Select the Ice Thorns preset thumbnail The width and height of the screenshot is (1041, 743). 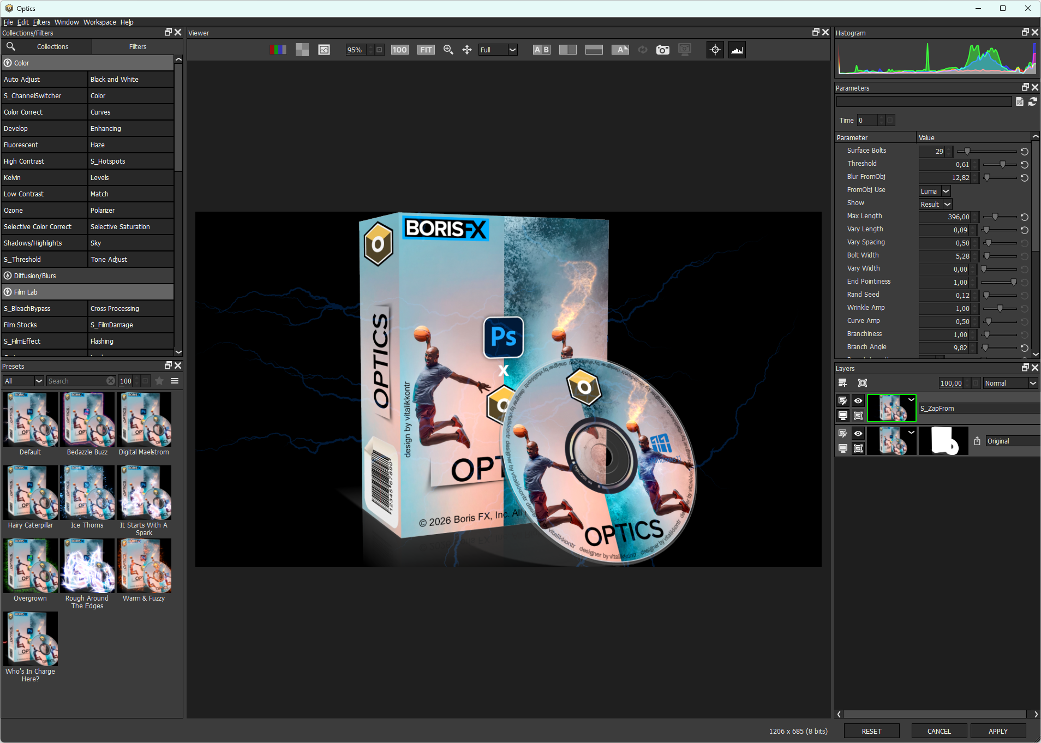point(87,493)
